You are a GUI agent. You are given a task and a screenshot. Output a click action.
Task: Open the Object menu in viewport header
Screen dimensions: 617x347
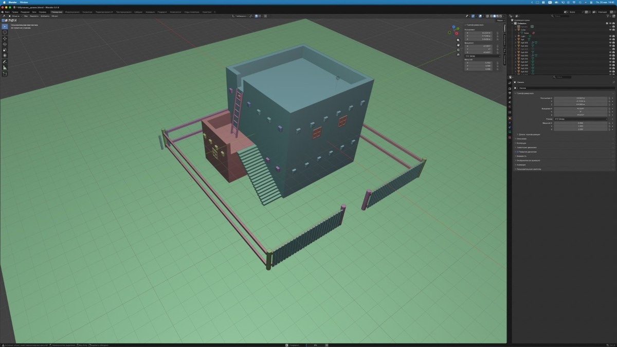coord(55,16)
